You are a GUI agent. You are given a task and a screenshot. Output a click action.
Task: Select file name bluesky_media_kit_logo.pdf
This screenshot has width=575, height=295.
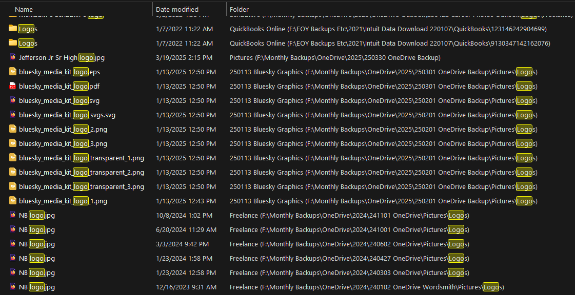pos(59,87)
